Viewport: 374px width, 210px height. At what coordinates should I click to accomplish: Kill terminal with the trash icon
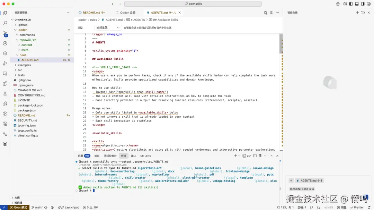(260, 156)
